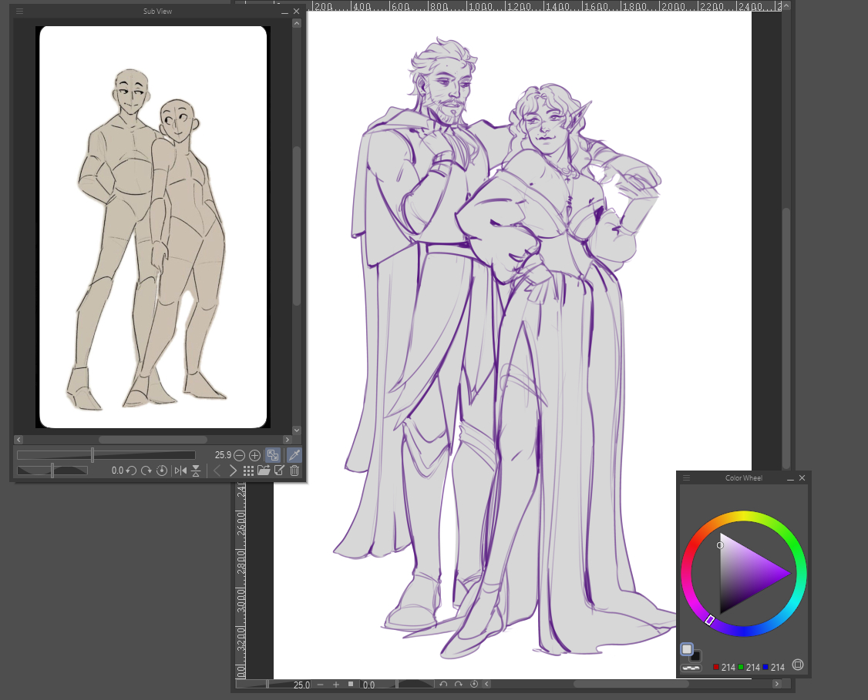Open the Color Wheel panel menu
This screenshot has width=868, height=700.
(x=686, y=478)
